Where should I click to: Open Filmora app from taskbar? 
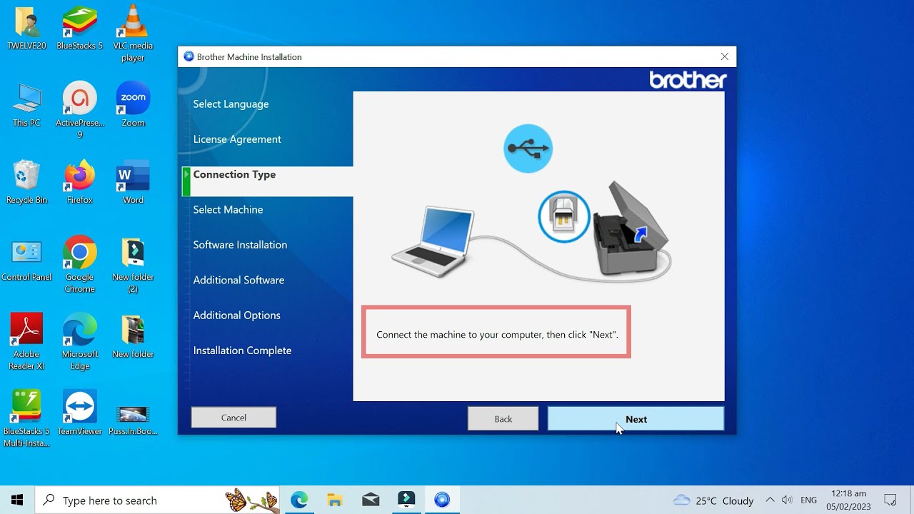406,500
